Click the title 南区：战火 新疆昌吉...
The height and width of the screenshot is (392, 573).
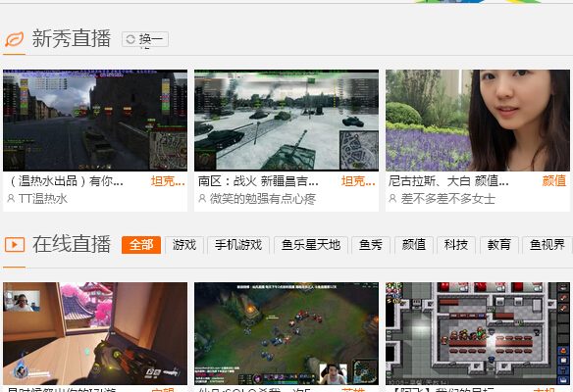(x=258, y=181)
